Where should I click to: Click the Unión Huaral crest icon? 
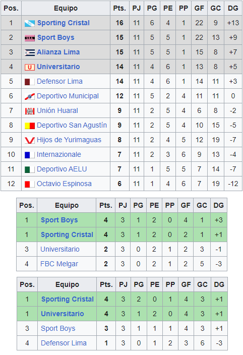coord(30,111)
